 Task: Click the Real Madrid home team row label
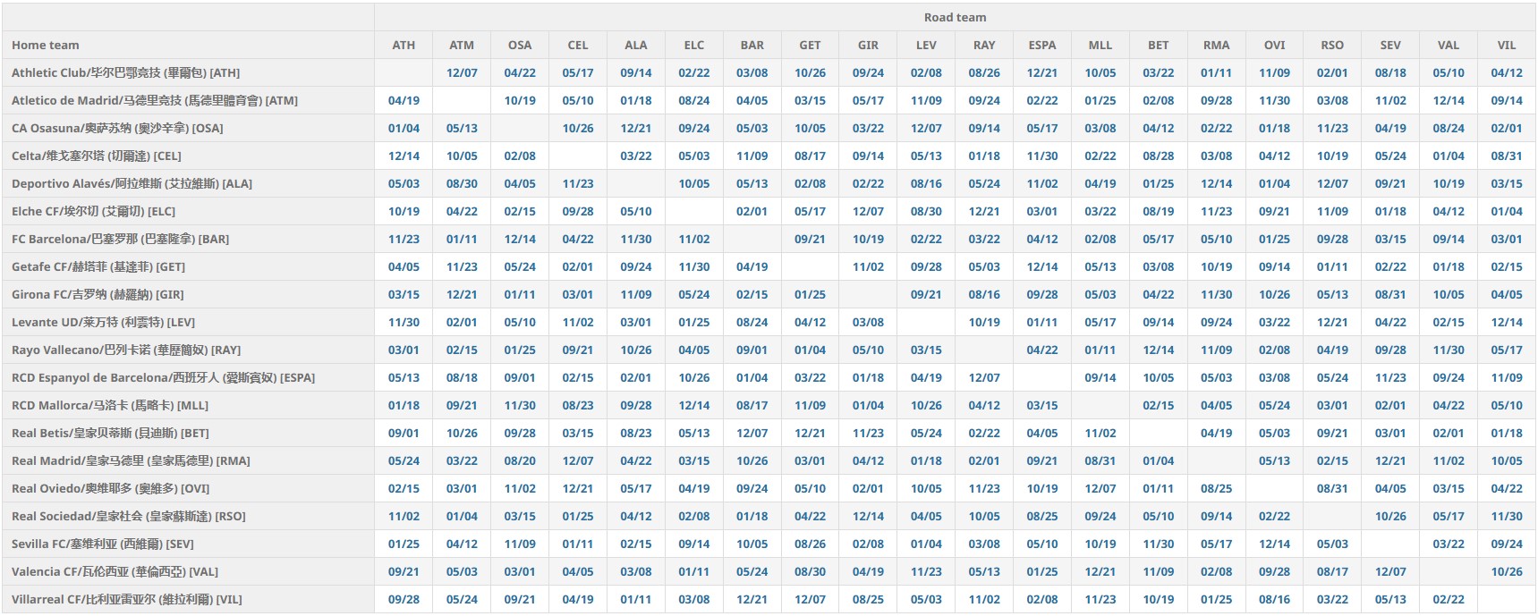(x=131, y=460)
